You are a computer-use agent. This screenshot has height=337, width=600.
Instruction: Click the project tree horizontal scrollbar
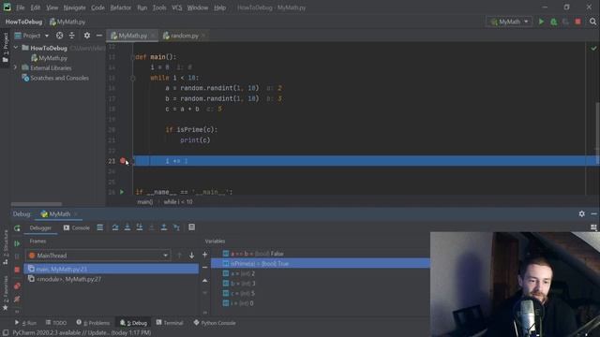(37, 204)
